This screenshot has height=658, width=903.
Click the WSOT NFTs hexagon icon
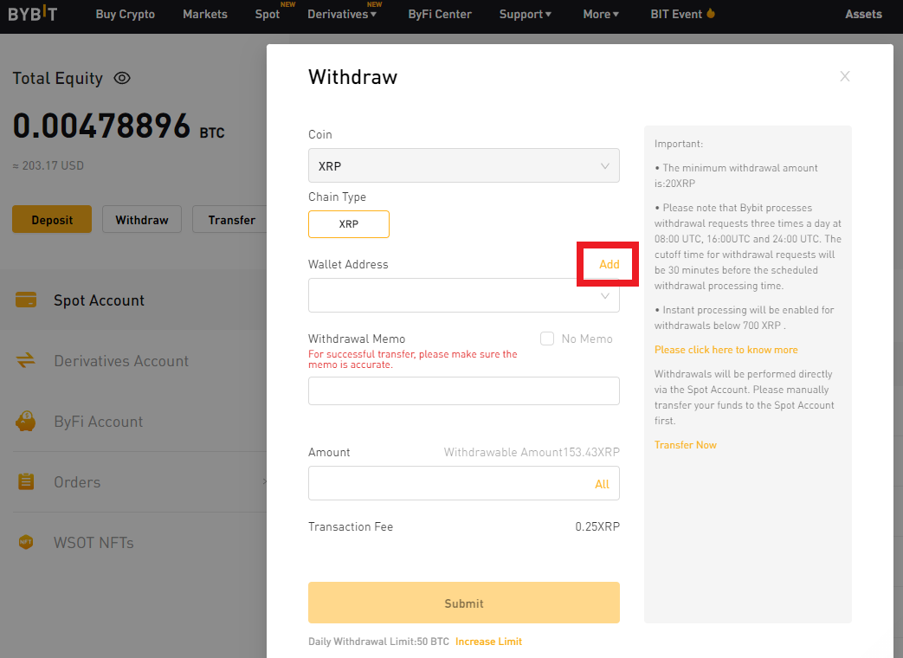tap(26, 542)
